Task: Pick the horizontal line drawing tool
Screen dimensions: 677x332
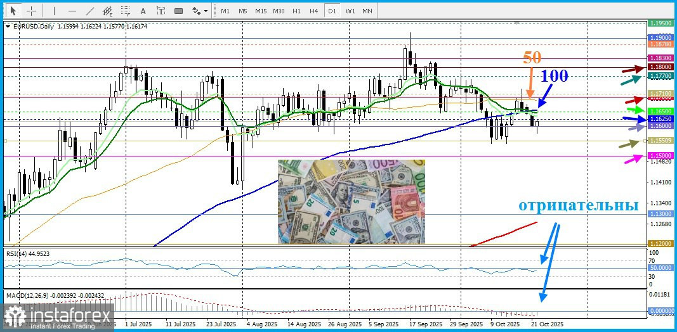Action: tap(72, 11)
